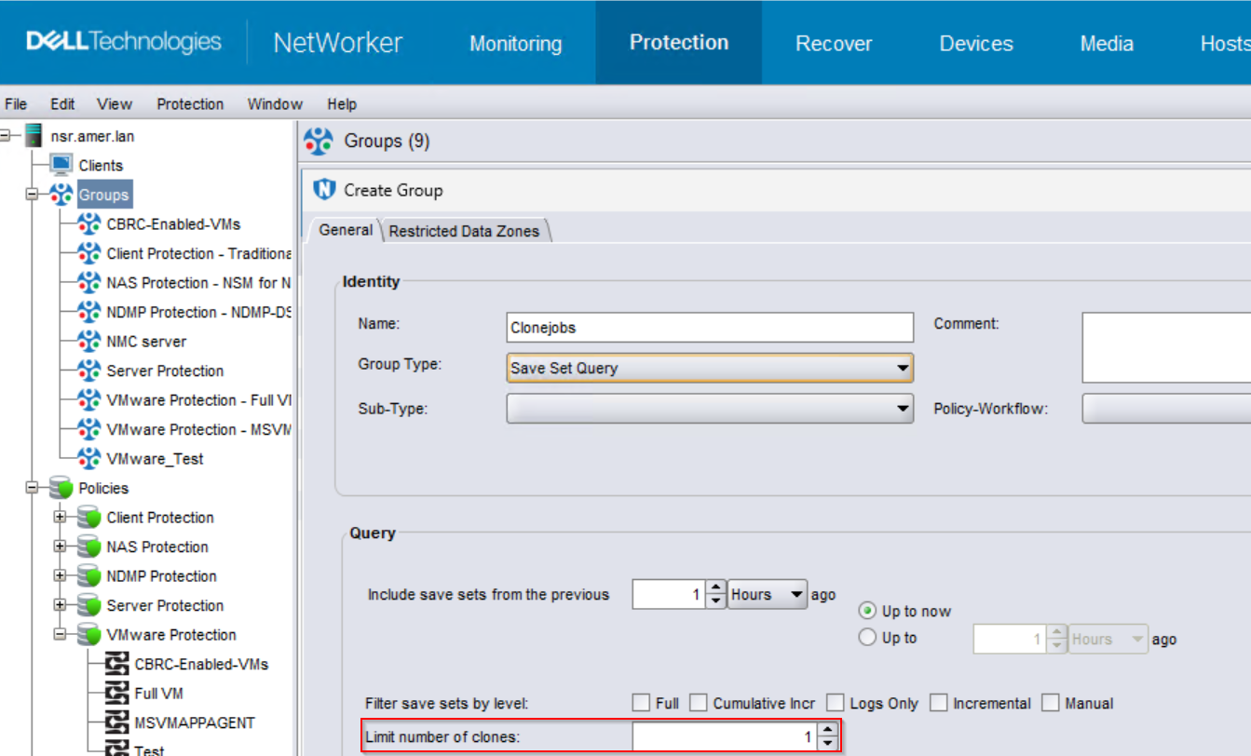Check the Manual level checkbox
Screen dimensions: 1251x756
tap(1051, 703)
